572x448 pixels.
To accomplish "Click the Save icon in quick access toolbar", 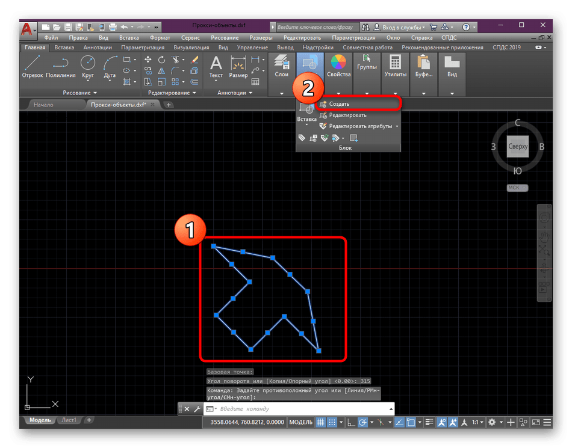I will pos(68,27).
